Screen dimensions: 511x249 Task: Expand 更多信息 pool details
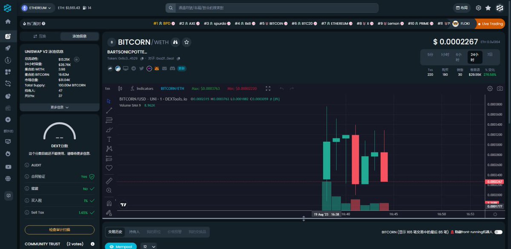(x=60, y=107)
